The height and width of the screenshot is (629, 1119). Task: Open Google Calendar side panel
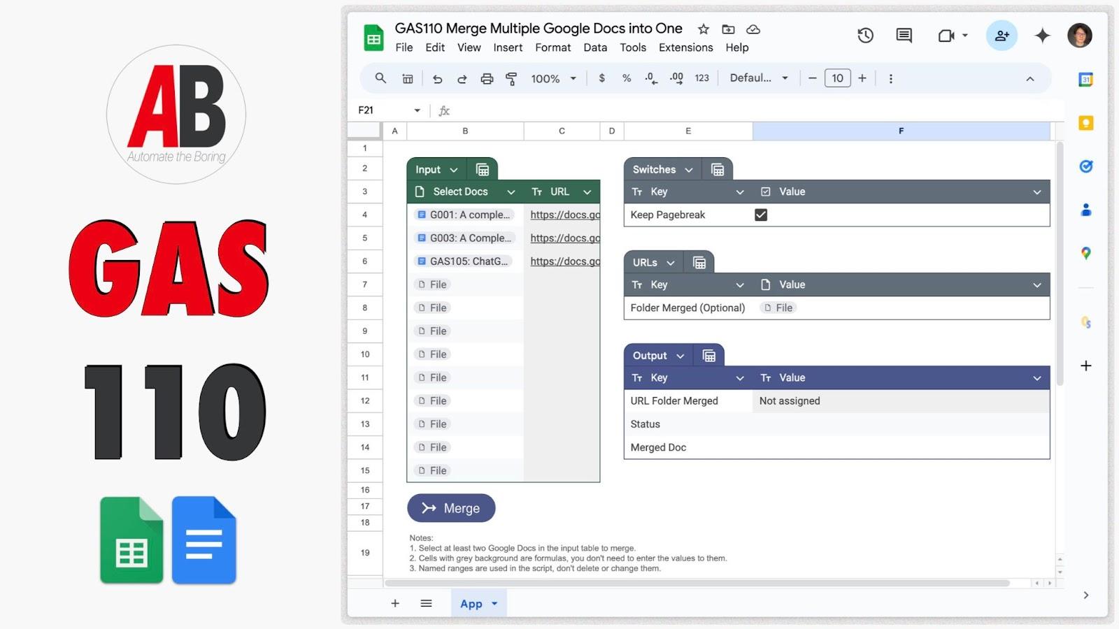[1085, 80]
